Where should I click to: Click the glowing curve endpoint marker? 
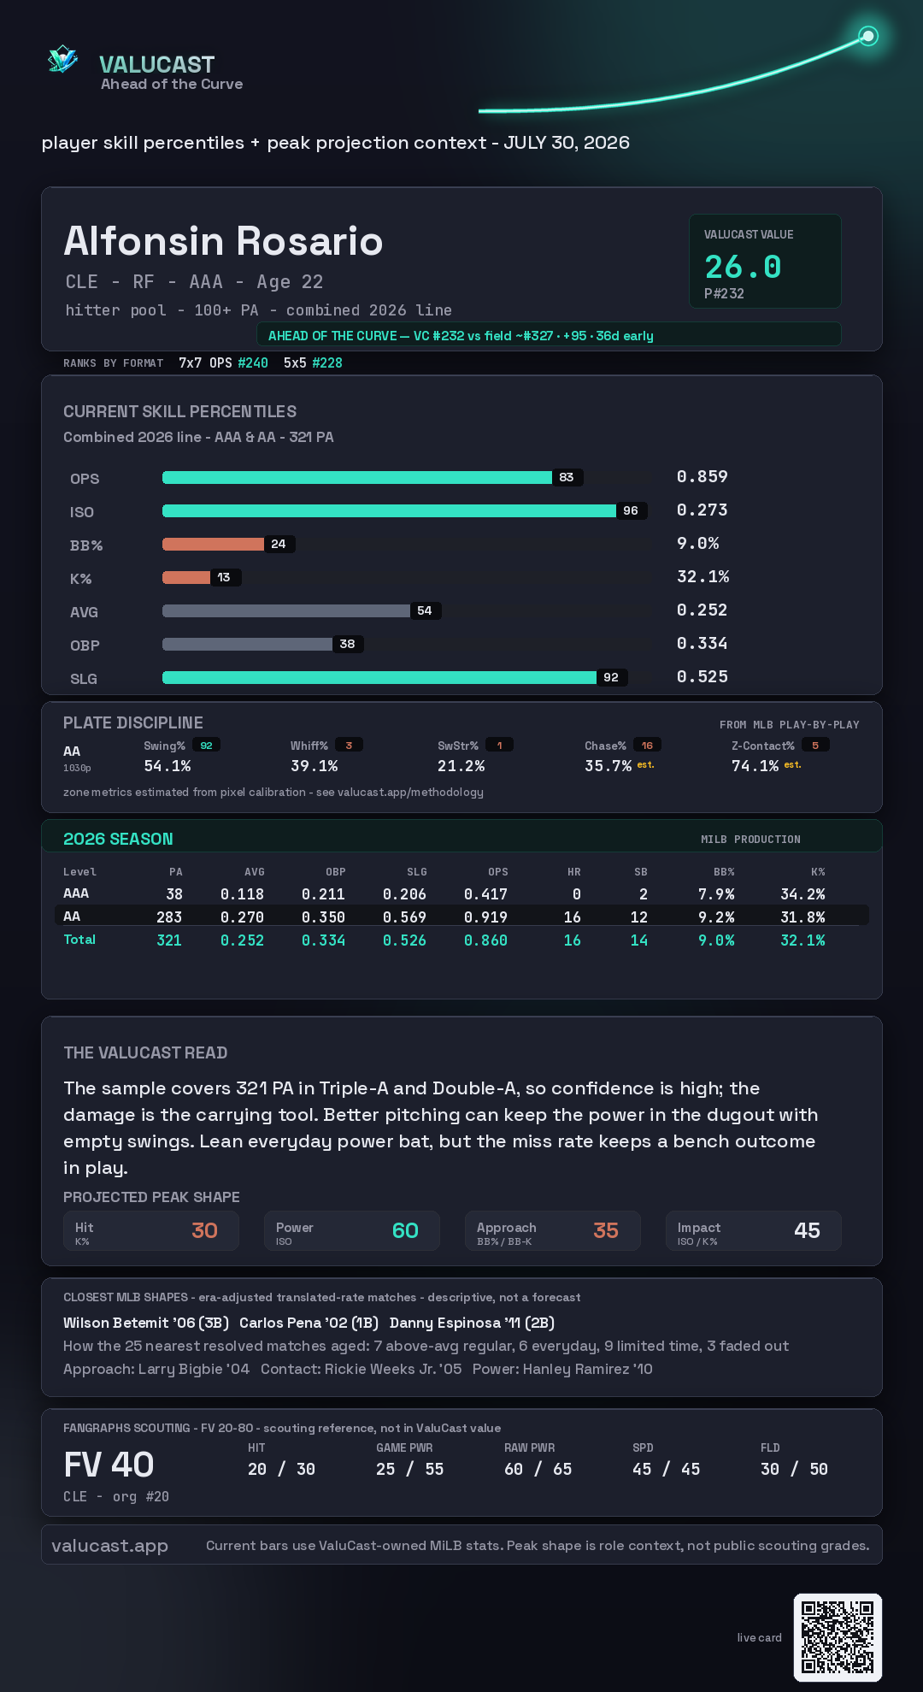tap(868, 36)
